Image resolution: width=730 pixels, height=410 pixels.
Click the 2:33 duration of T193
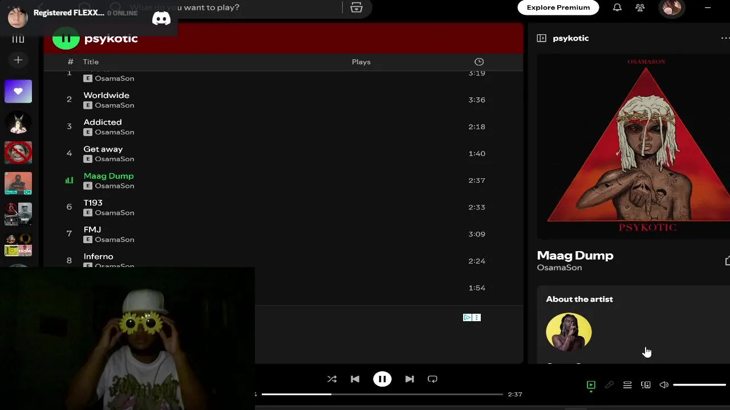point(477,207)
